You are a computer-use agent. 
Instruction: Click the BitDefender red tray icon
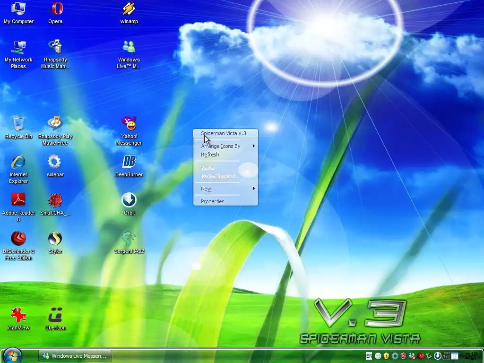pos(421,356)
